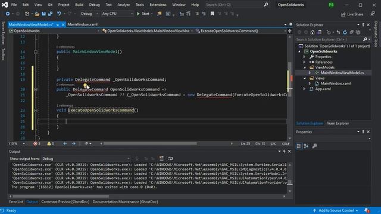Screen dimensions: 381x214
Task: Click the Live Share button
Action: point(352,14)
